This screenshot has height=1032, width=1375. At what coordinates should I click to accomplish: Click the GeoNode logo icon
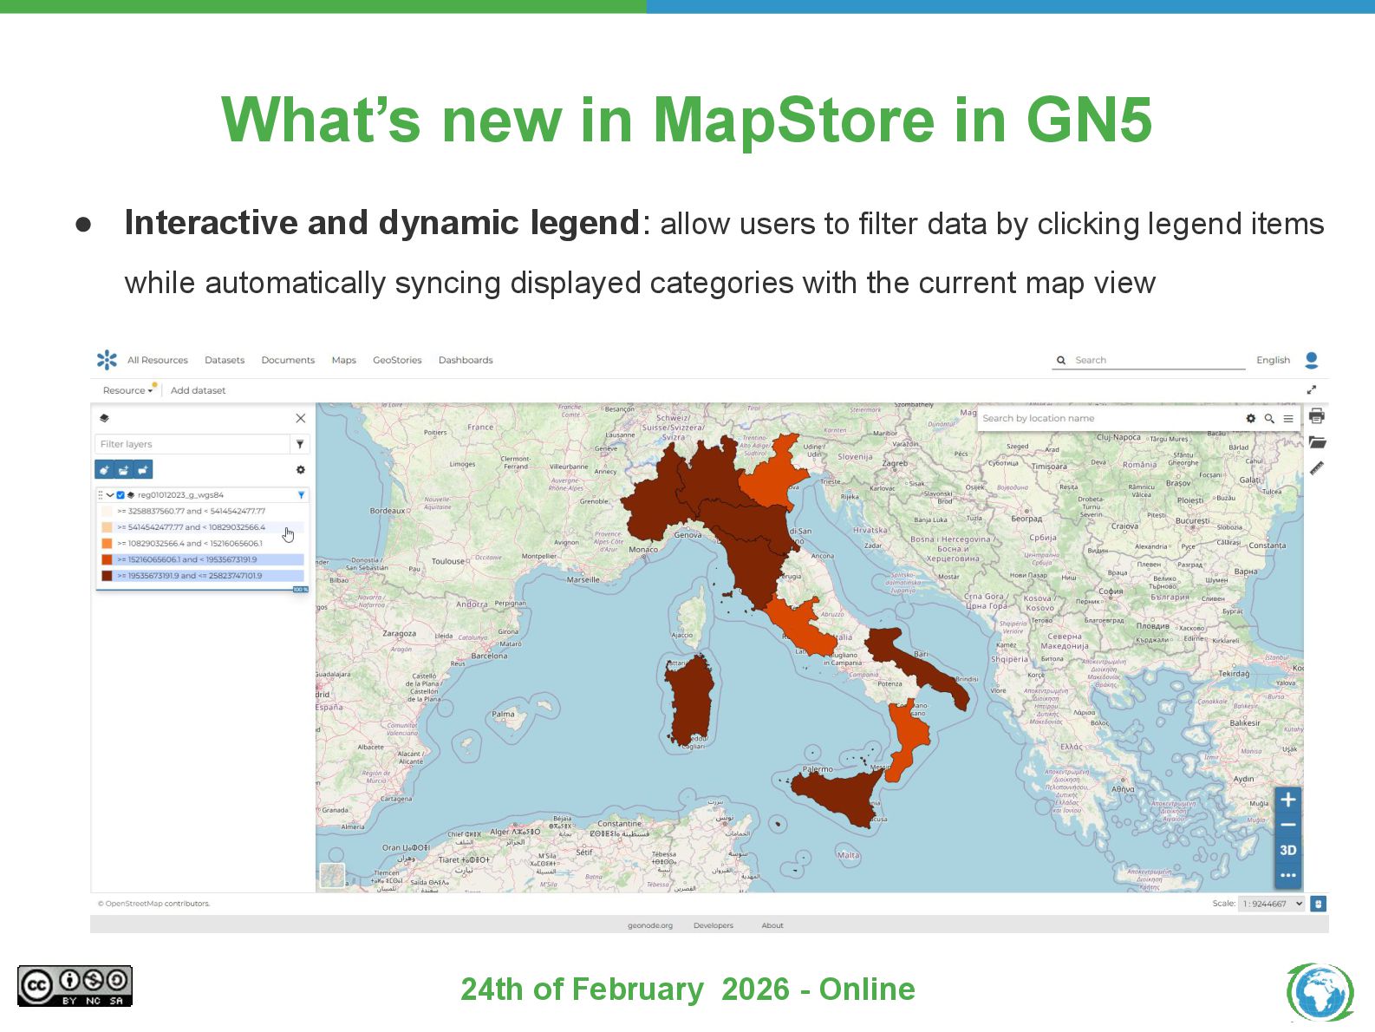(x=107, y=360)
